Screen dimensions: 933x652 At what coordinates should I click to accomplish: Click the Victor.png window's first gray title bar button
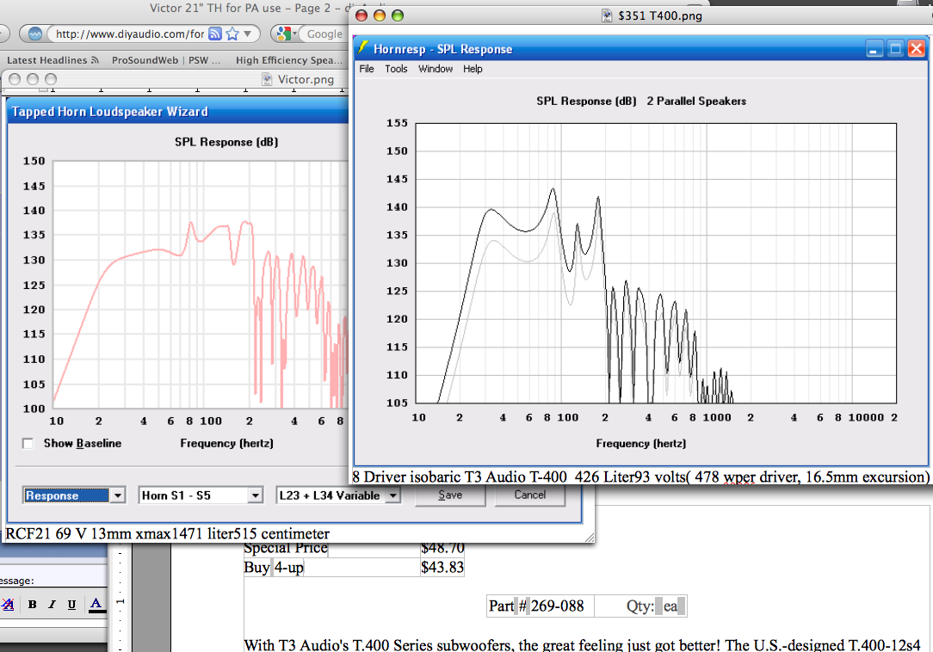click(15, 79)
